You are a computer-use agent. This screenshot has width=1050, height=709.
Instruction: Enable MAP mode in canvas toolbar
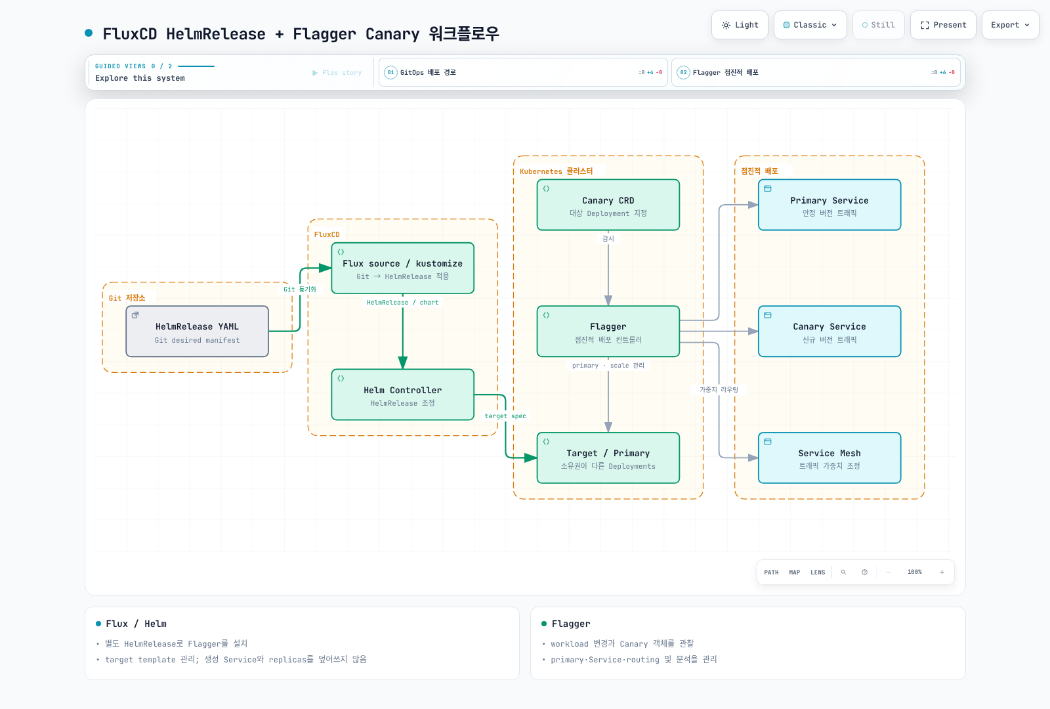(x=794, y=572)
